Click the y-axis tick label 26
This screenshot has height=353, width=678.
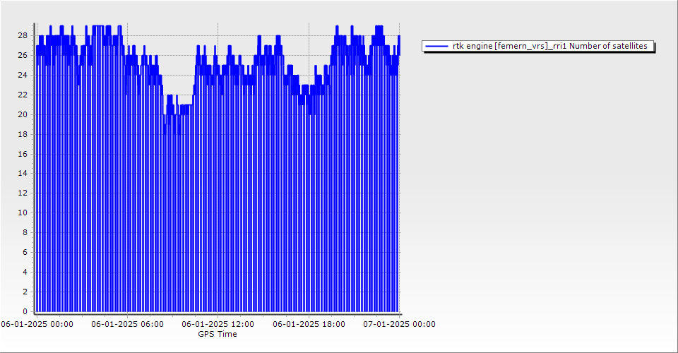(23, 55)
